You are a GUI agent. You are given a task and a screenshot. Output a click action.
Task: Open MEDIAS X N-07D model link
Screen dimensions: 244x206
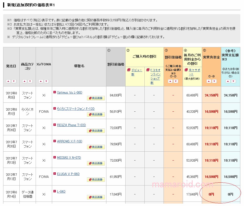tap(69, 158)
